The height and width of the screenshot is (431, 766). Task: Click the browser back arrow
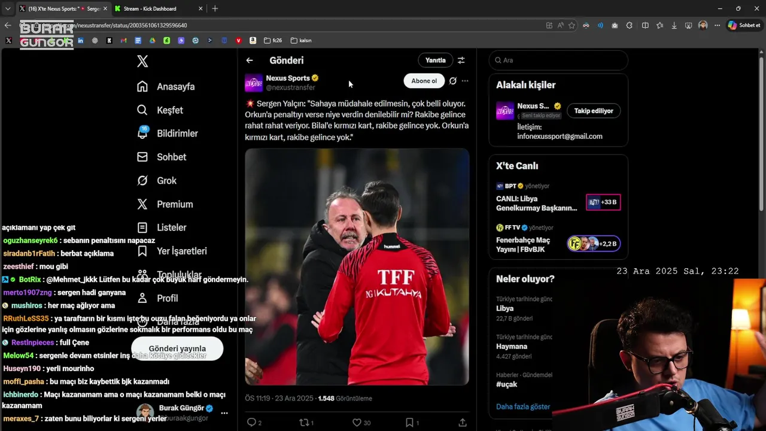[8, 25]
